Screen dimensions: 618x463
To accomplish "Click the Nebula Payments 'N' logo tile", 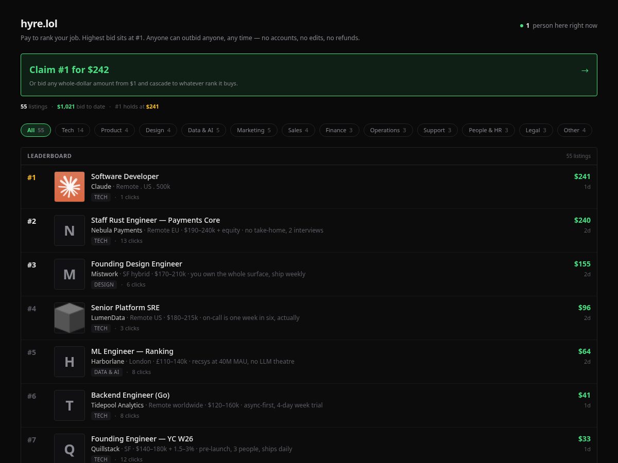I will [70, 230].
